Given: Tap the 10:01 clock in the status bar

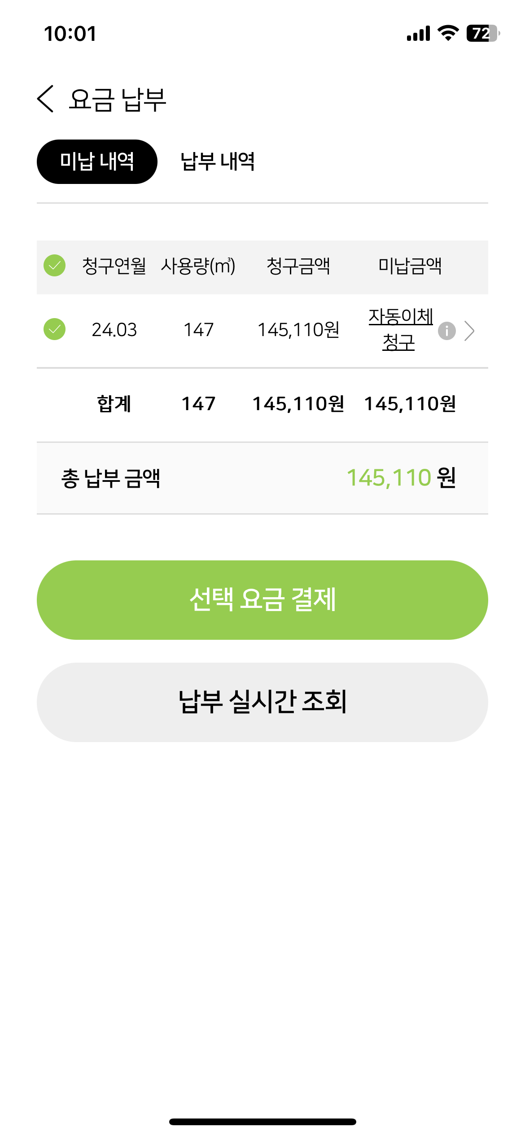Looking at the screenshot, I should click(70, 34).
